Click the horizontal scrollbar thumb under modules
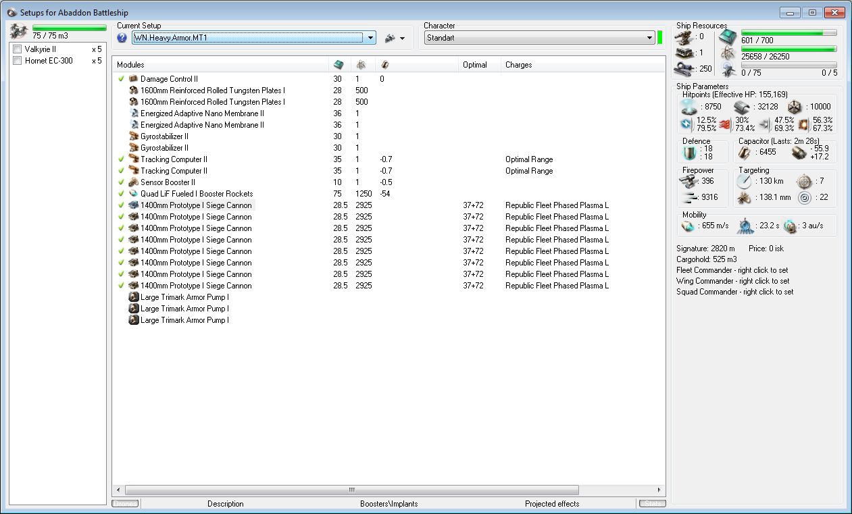This screenshot has width=852, height=514. (x=351, y=490)
